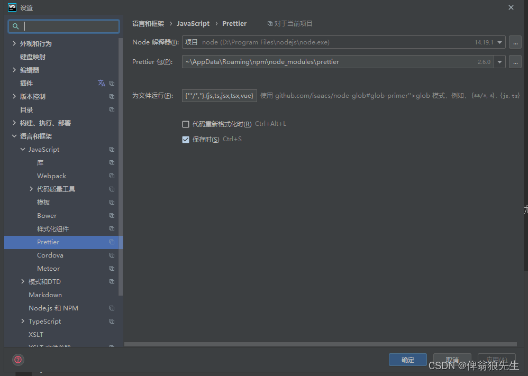
Task: Select Bower in the settings tree
Action: (x=47, y=215)
